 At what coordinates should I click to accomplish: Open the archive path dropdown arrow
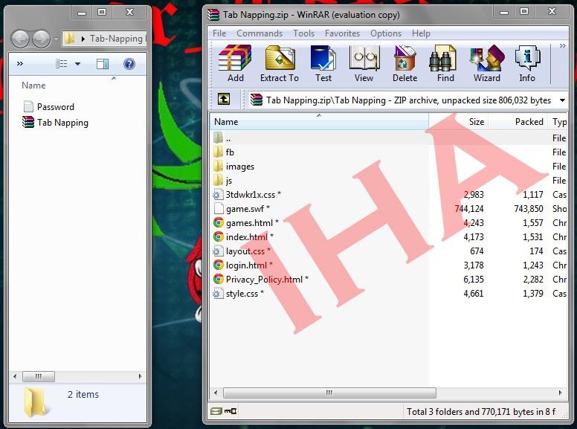[x=562, y=100]
